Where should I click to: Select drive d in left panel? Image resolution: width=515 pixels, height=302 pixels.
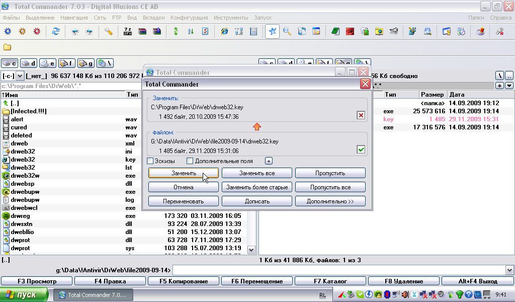tap(29, 63)
